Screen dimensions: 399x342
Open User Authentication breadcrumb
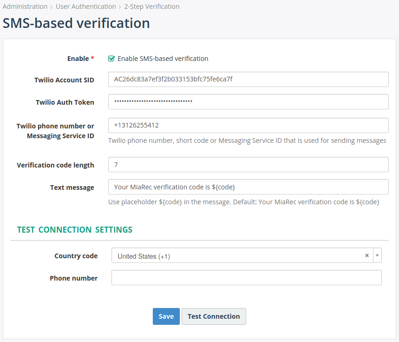pos(86,7)
